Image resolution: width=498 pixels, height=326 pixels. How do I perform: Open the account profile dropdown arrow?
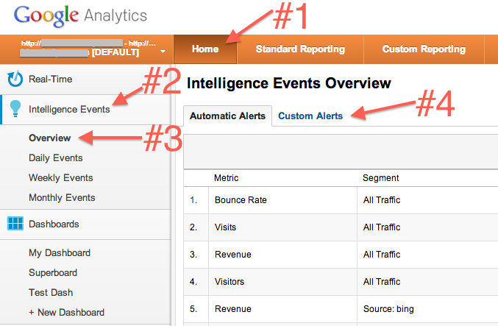[x=163, y=52]
